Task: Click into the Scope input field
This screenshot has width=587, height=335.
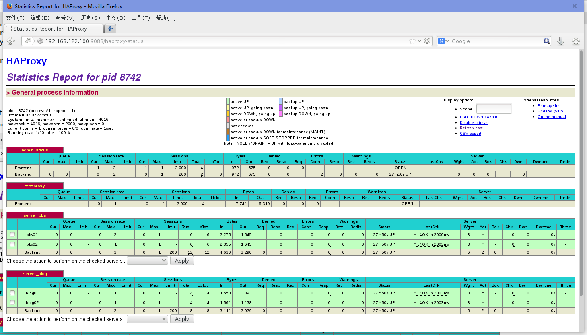Action: 494,109
